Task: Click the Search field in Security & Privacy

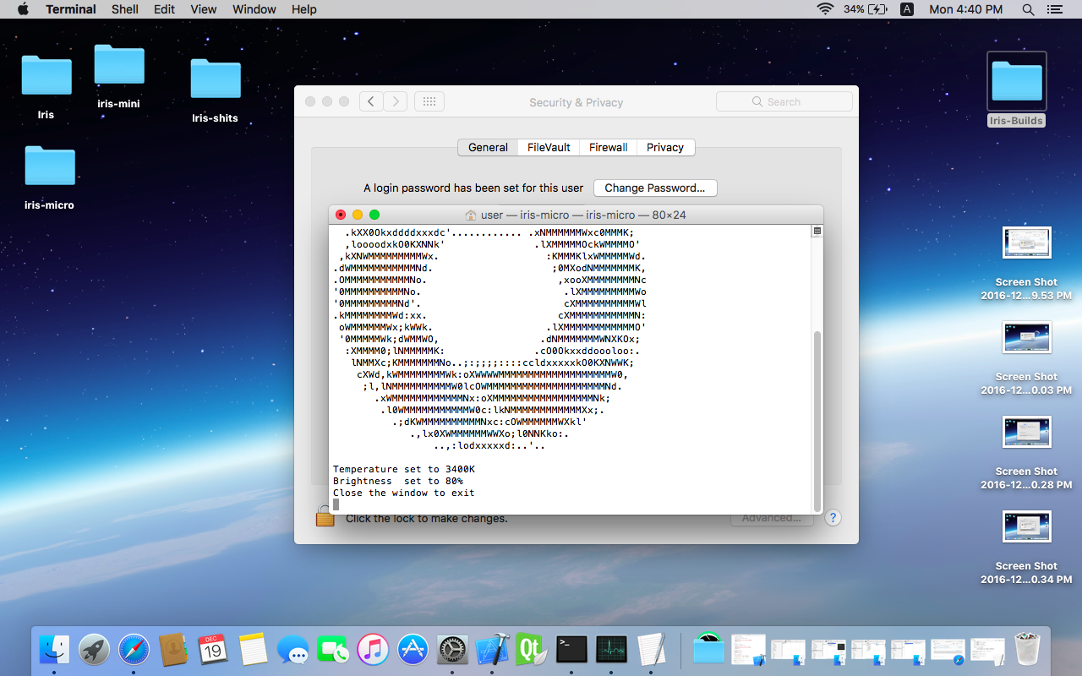Action: [x=784, y=101]
